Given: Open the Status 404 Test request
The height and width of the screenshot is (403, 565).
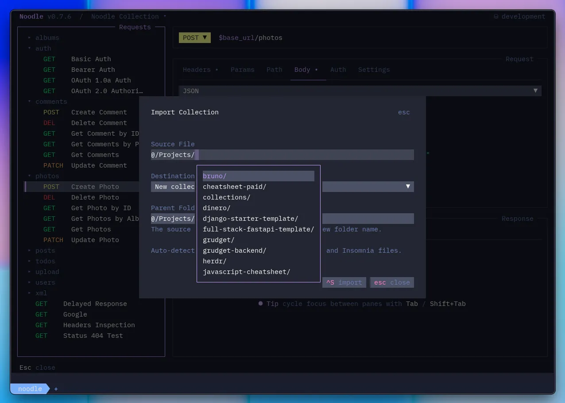Looking at the screenshot, I should pyautogui.click(x=93, y=336).
